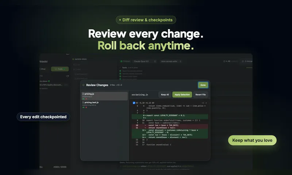Click the Apply Selection button
292x175 pixels.
[182, 95]
